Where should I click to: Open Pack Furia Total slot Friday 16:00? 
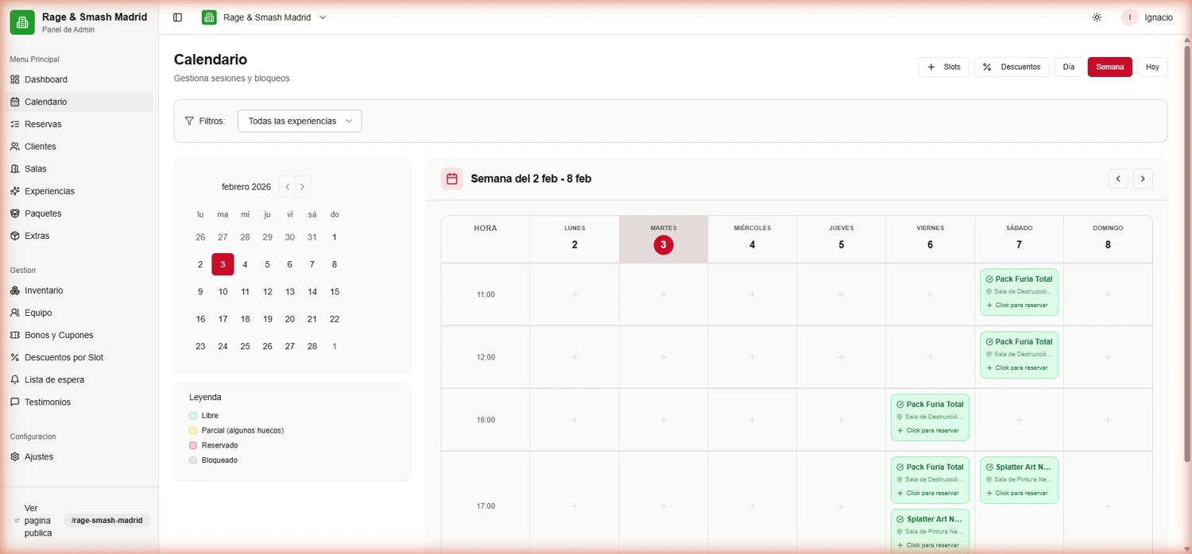[x=930, y=417]
